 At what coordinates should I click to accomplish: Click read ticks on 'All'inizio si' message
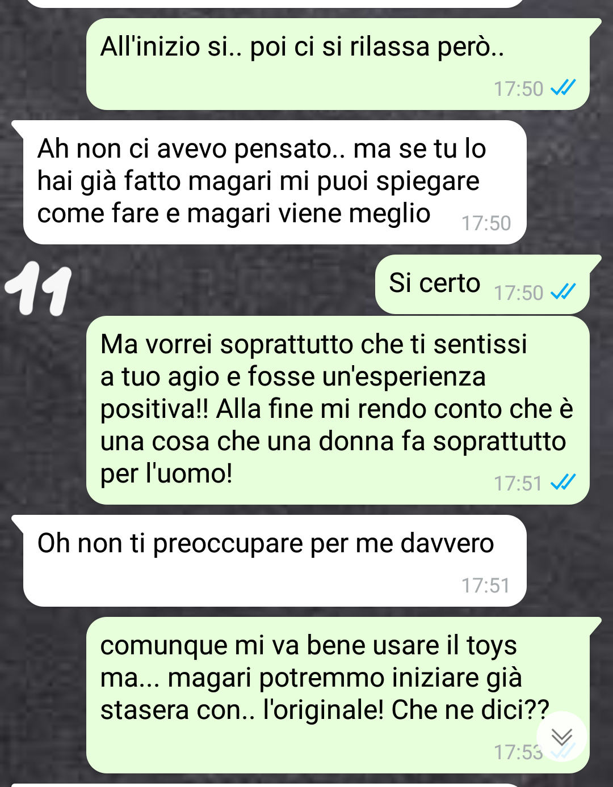[x=564, y=88]
